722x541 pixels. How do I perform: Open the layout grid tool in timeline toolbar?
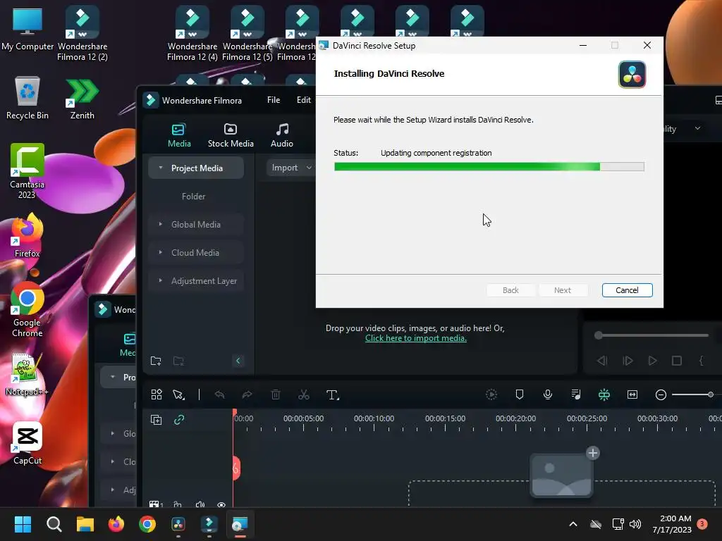(157, 394)
